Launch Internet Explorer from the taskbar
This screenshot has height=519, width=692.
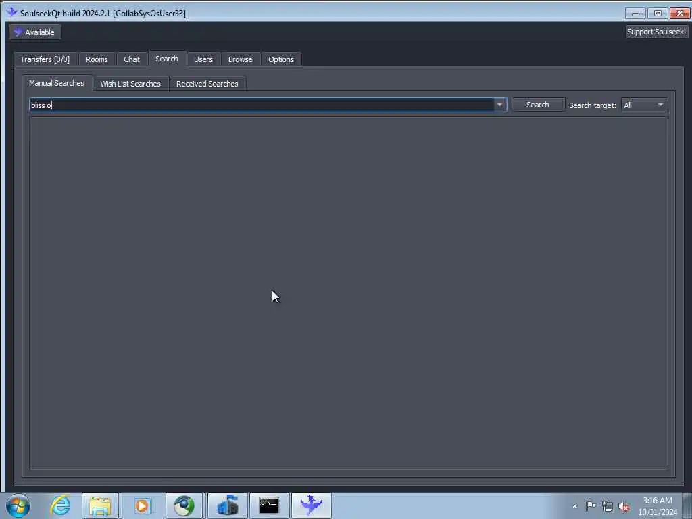[60, 505]
